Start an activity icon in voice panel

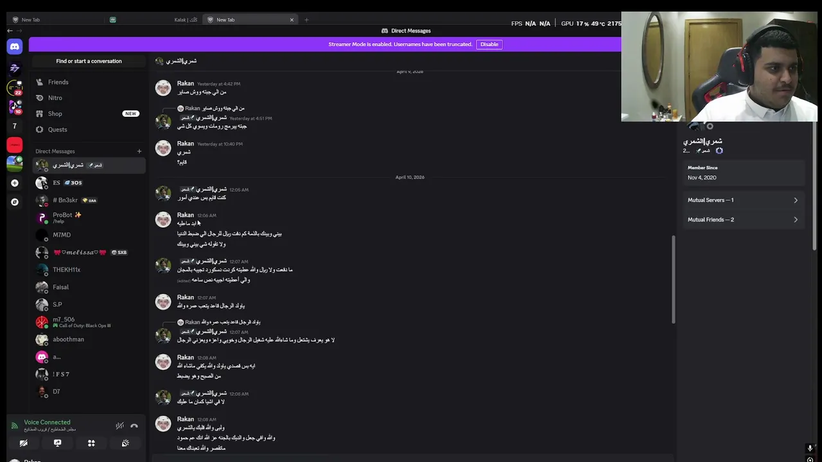[91, 443]
